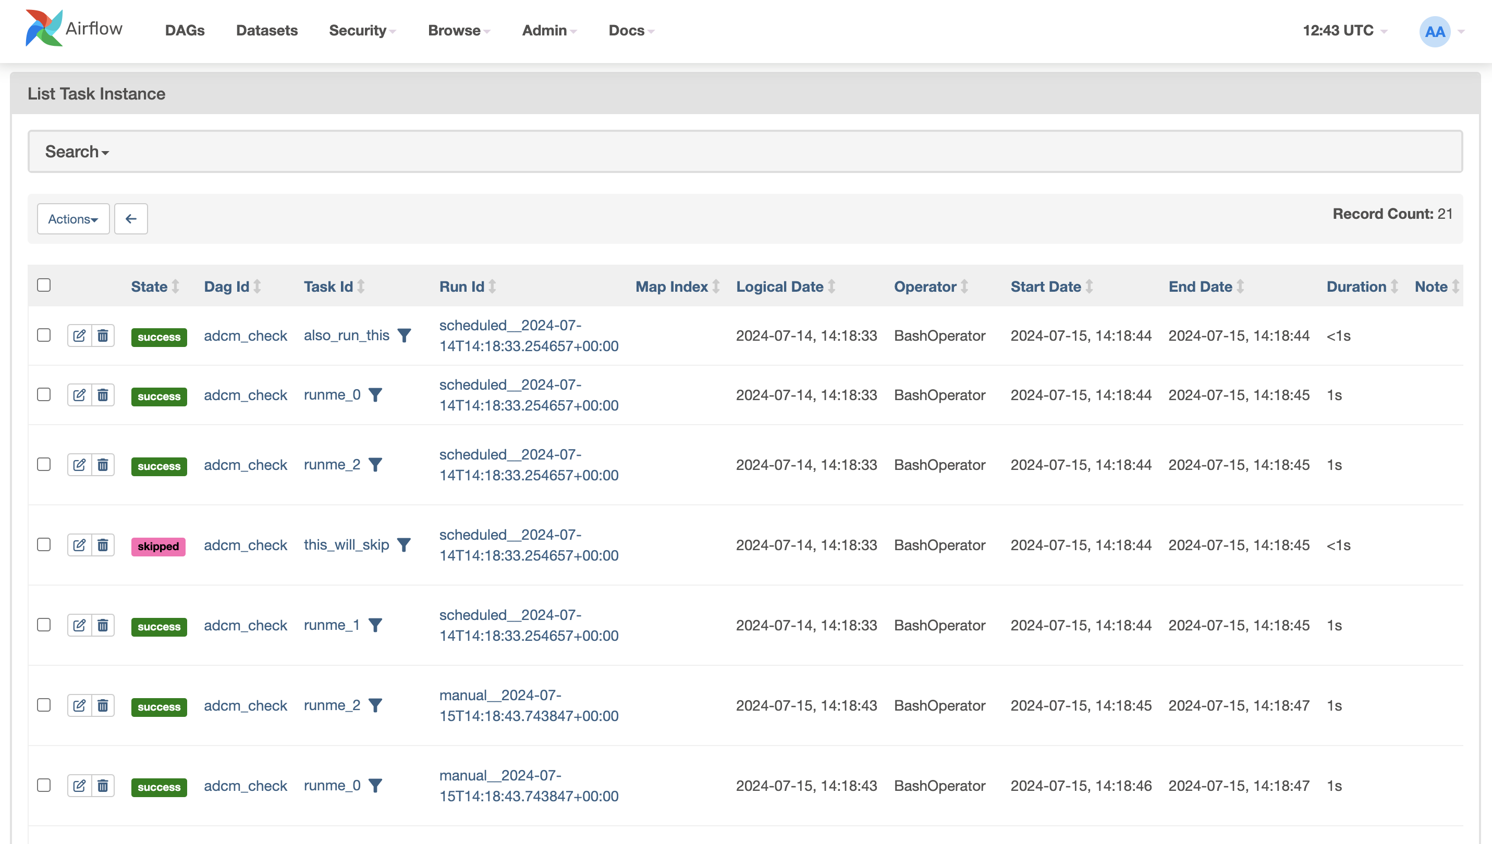Viewport: 1492px width, 844px height.
Task: Delete the runme_1 task instance
Action: (103, 625)
